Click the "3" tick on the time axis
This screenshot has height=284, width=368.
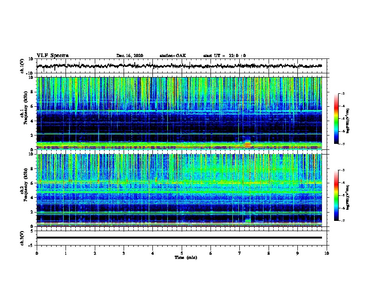(x=124, y=253)
